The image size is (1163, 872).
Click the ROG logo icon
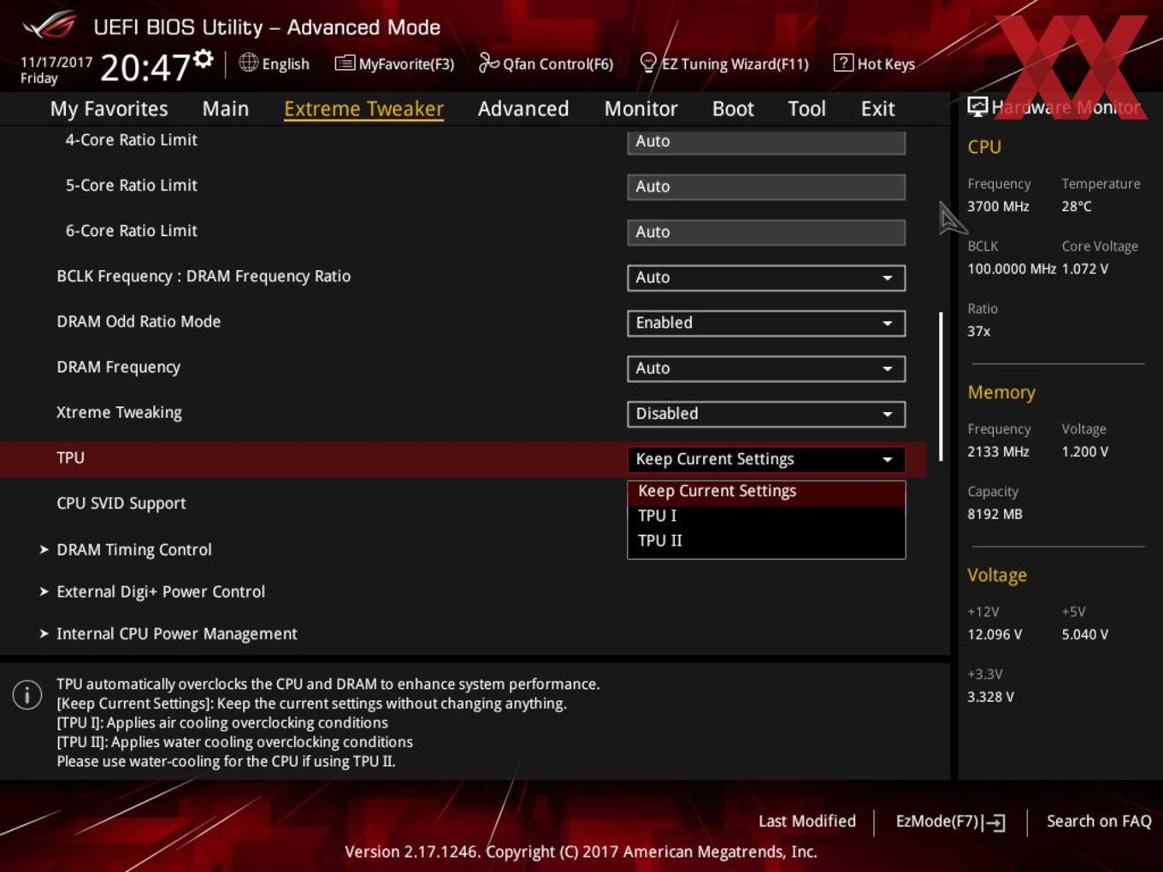[50, 26]
